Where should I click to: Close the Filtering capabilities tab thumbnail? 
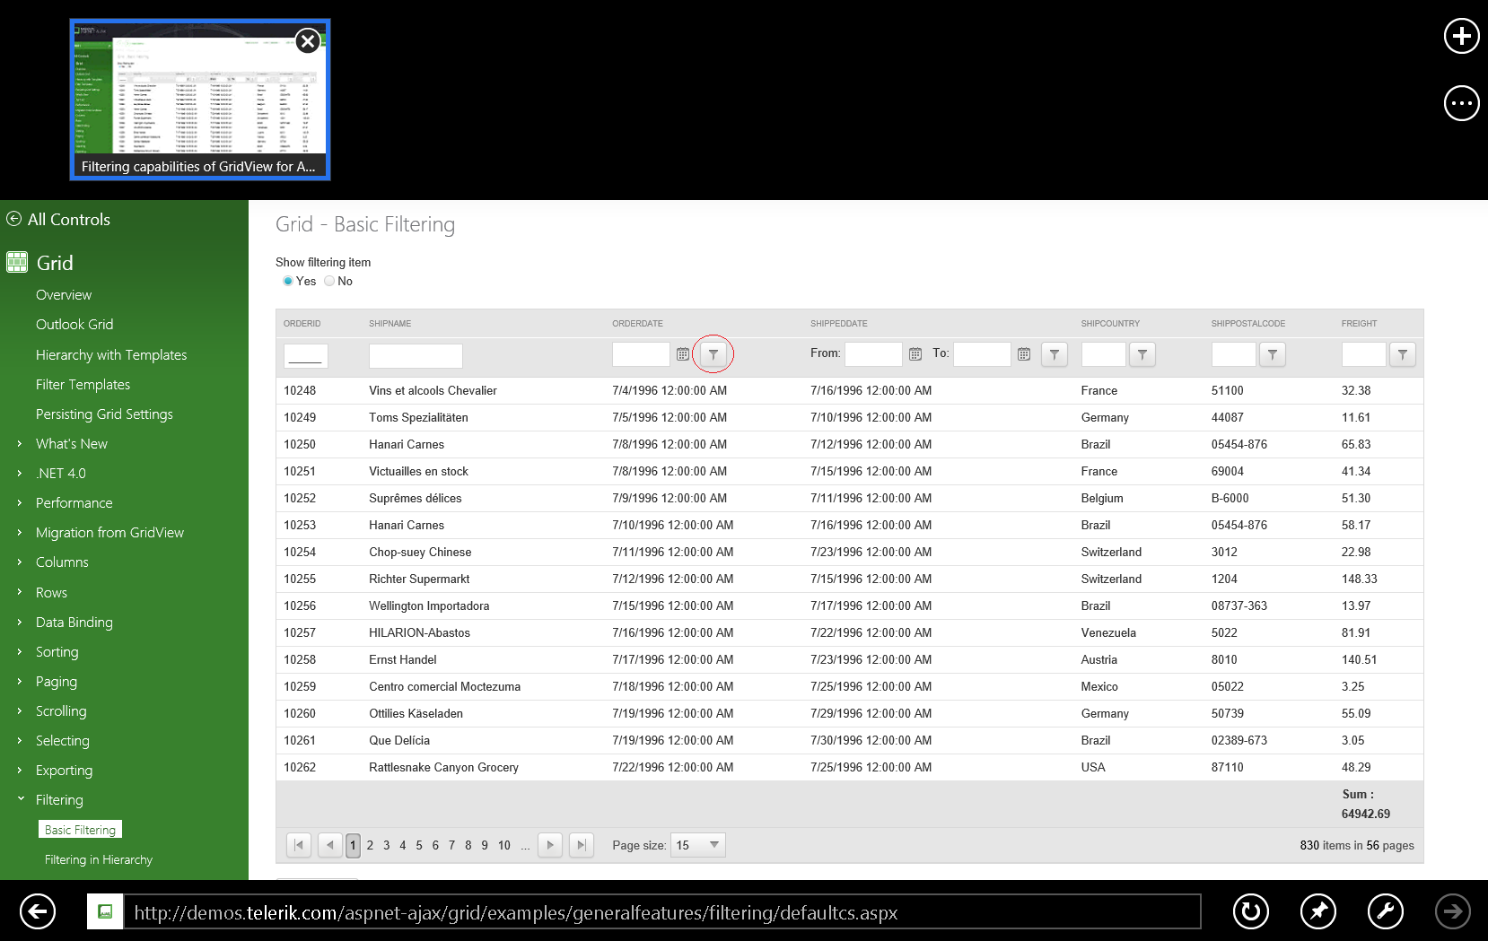(308, 40)
